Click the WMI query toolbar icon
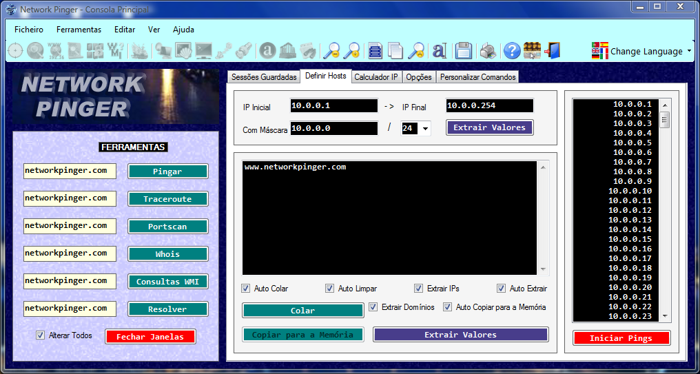The width and height of the screenshot is (700, 374). point(116,50)
